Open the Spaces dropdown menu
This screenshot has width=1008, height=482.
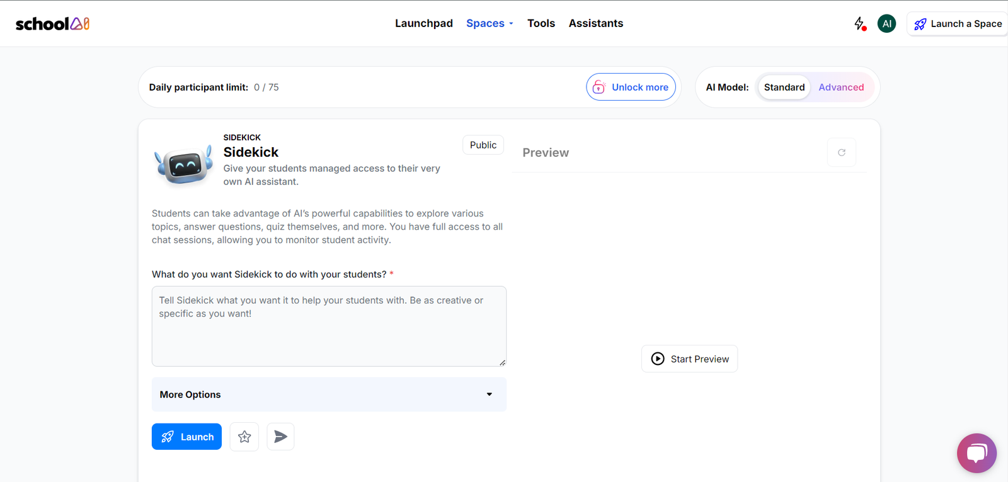(490, 23)
